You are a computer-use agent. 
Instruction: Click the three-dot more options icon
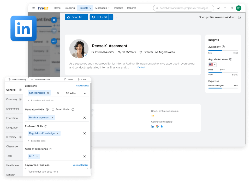[x=117, y=17]
